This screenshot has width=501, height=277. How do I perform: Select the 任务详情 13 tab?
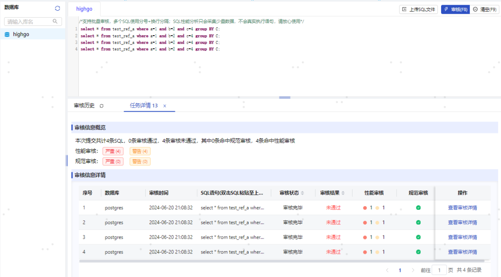[x=144, y=106]
